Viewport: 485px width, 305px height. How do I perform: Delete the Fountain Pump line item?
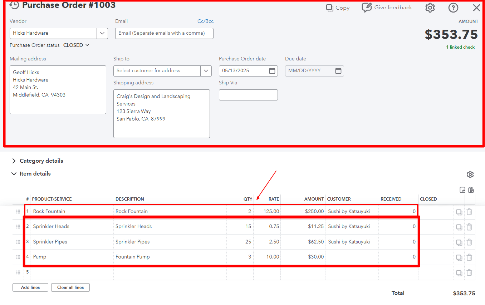(x=469, y=257)
